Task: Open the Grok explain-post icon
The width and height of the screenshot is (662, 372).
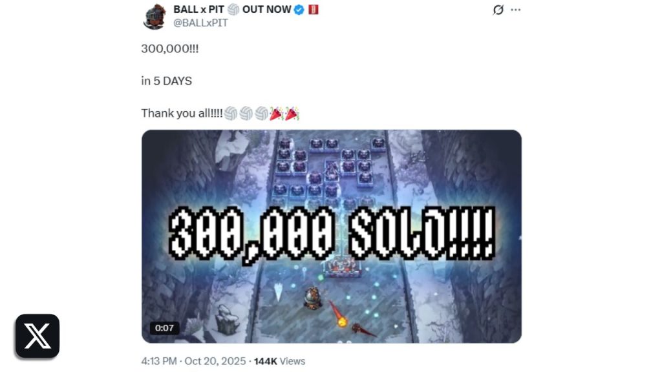Action: (x=498, y=10)
